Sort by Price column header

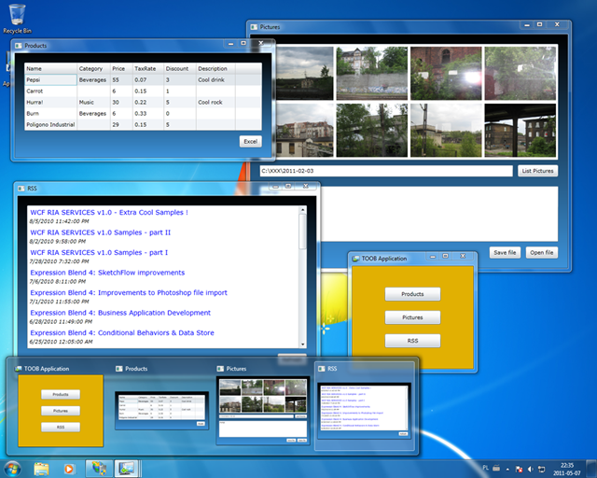click(121, 68)
